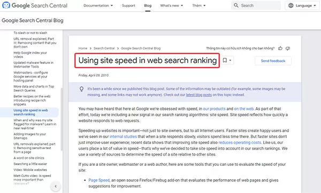Image resolution: width=321 pixels, height=193 pixels.
Task: Open 'Adding Images to your Sitemaps' post
Action: click(x=29, y=136)
